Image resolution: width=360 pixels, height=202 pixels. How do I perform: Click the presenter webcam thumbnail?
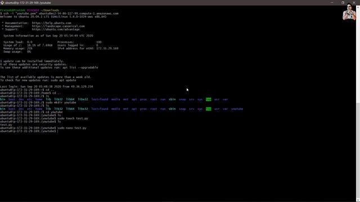point(349,12)
